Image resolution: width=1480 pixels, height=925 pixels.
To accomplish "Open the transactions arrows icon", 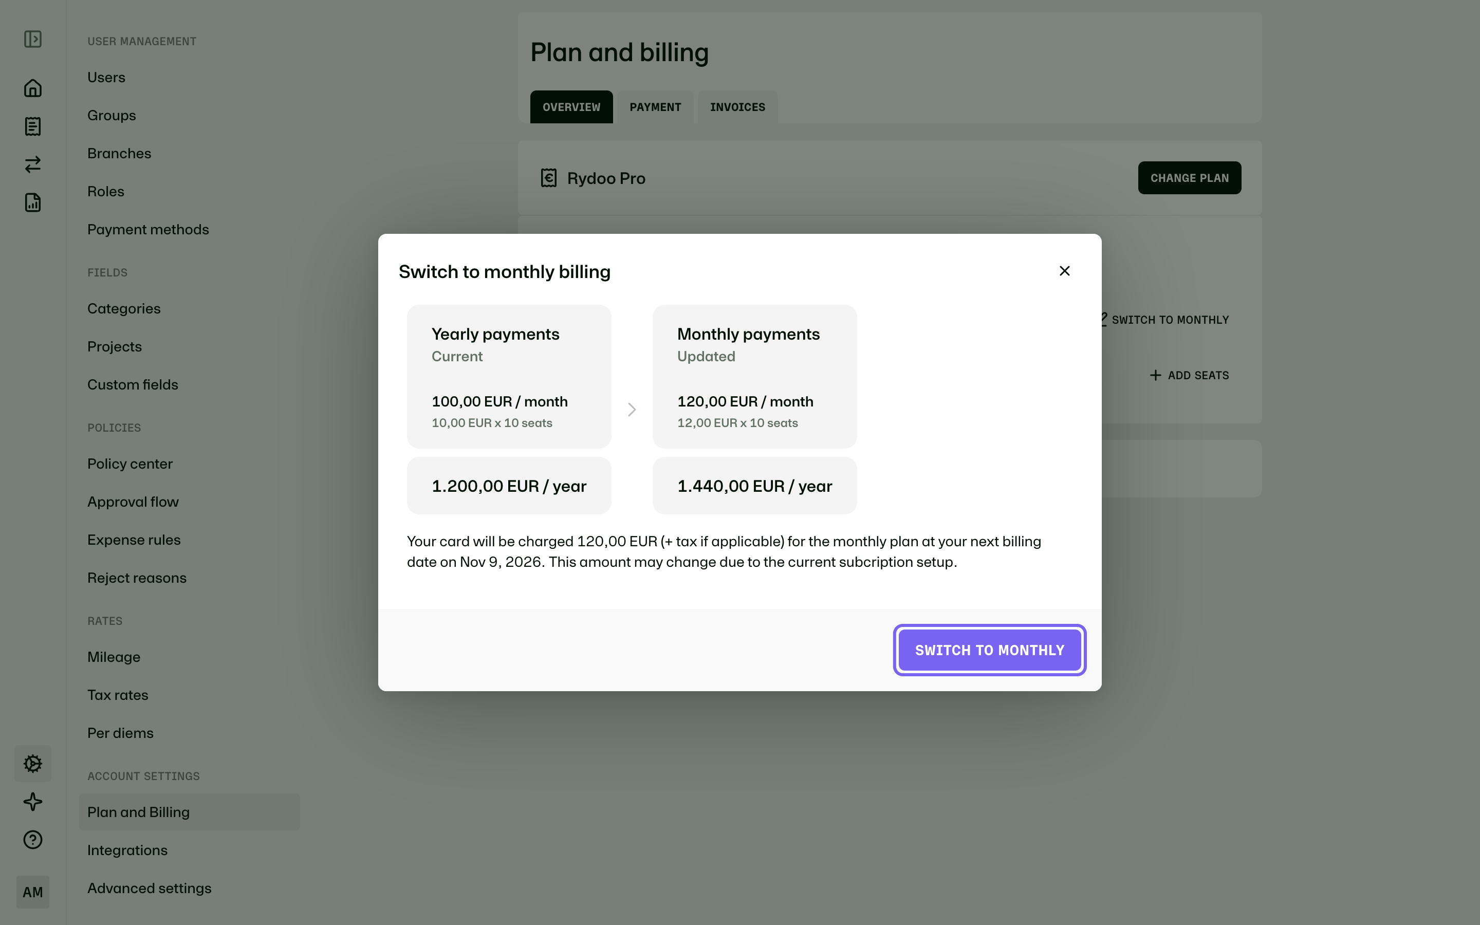I will [x=32, y=164].
